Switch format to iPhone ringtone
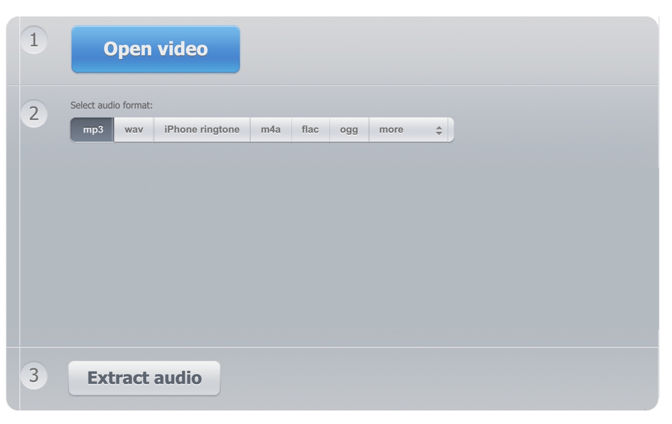Screen dimensions: 672x424 coord(202,130)
